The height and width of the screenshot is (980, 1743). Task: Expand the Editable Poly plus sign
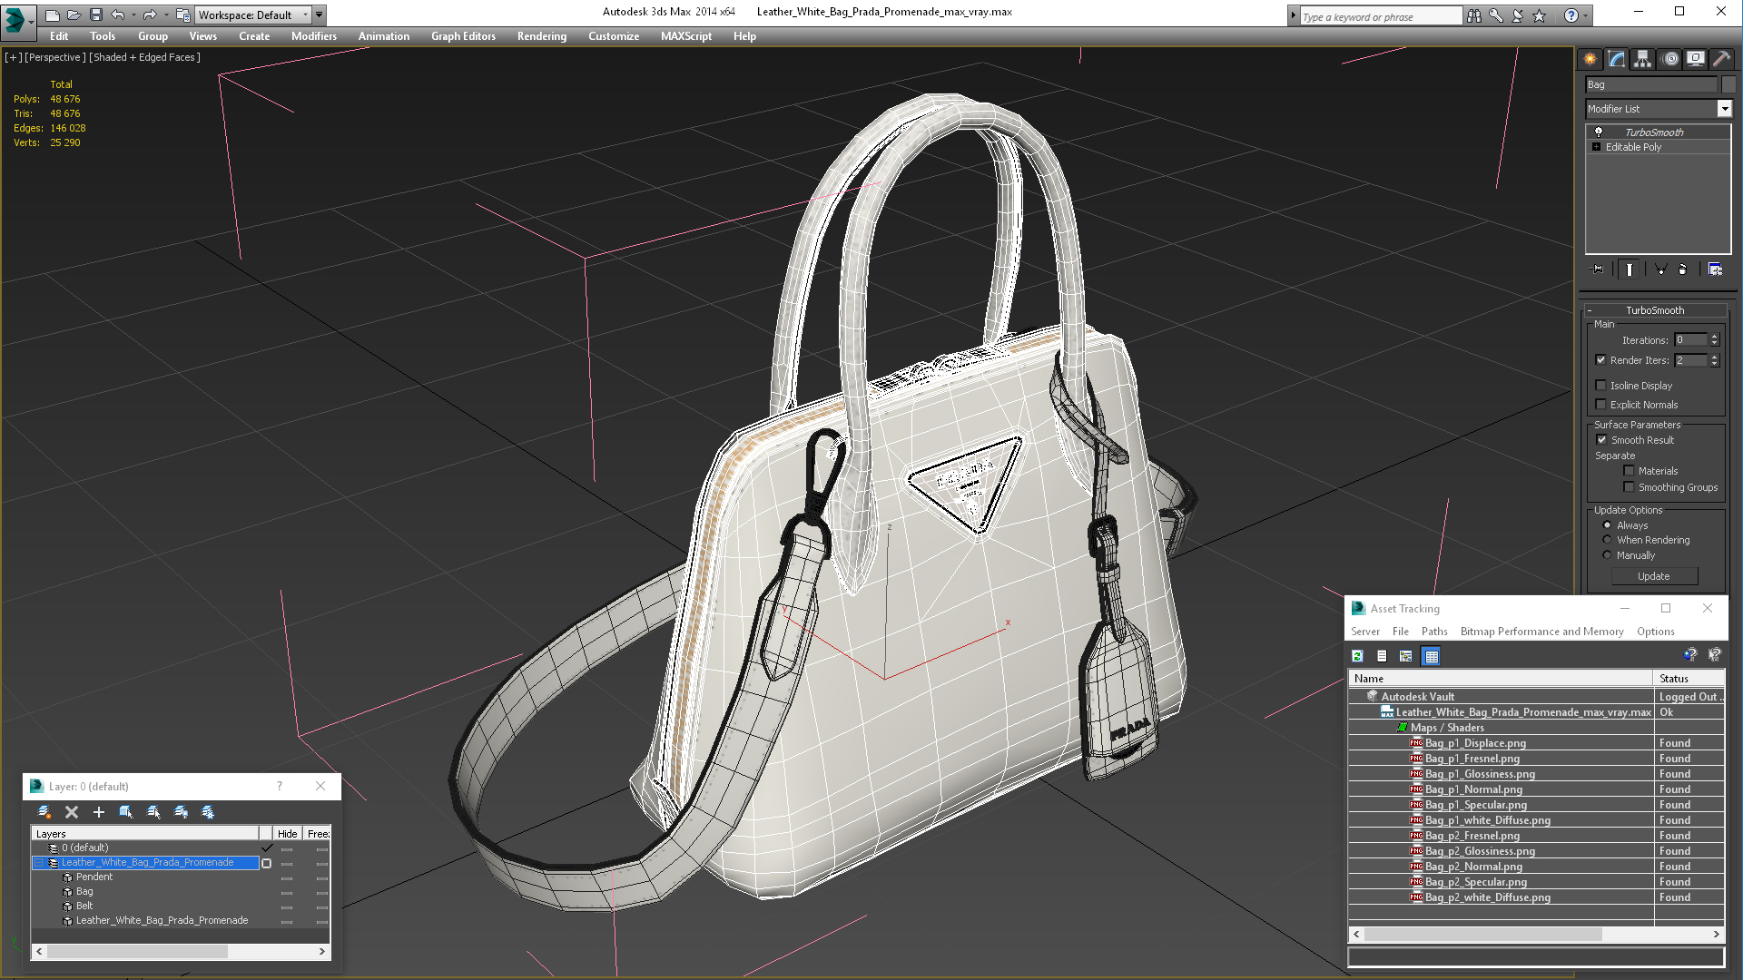1596,147
